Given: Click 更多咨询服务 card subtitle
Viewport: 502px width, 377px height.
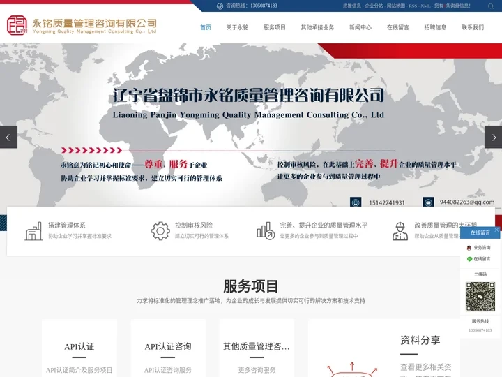Looking at the screenshot, I should tap(257, 370).
